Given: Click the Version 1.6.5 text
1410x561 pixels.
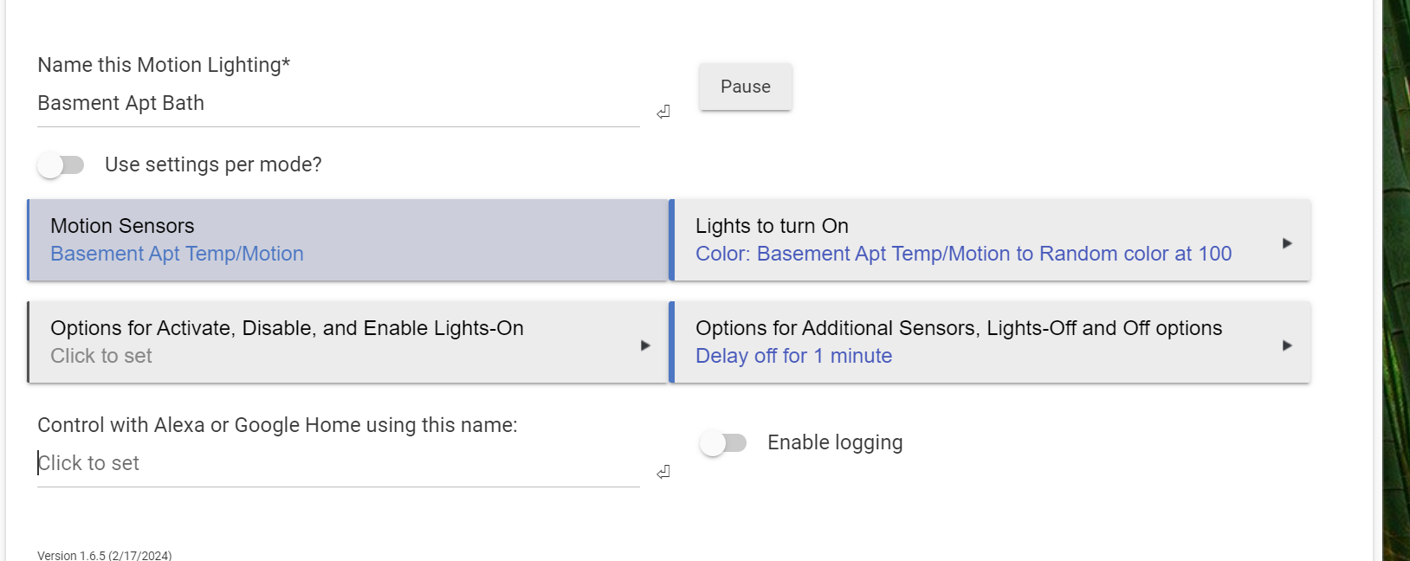Looking at the screenshot, I should (104, 555).
